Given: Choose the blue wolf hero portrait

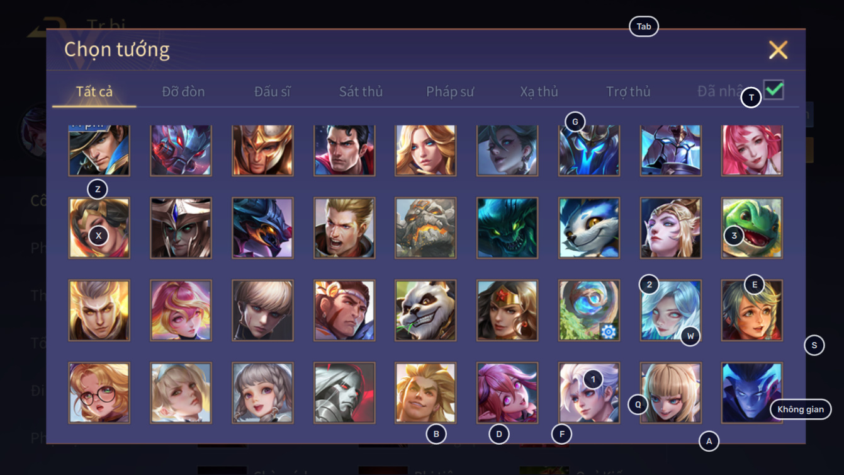Looking at the screenshot, I should tap(589, 228).
